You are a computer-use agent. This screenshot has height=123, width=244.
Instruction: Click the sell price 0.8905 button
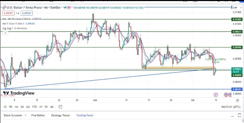point(8,13)
